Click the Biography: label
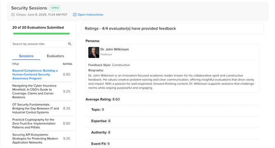 (96, 70)
